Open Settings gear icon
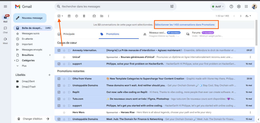Viewport: 260px width, 123px height. 239,7
